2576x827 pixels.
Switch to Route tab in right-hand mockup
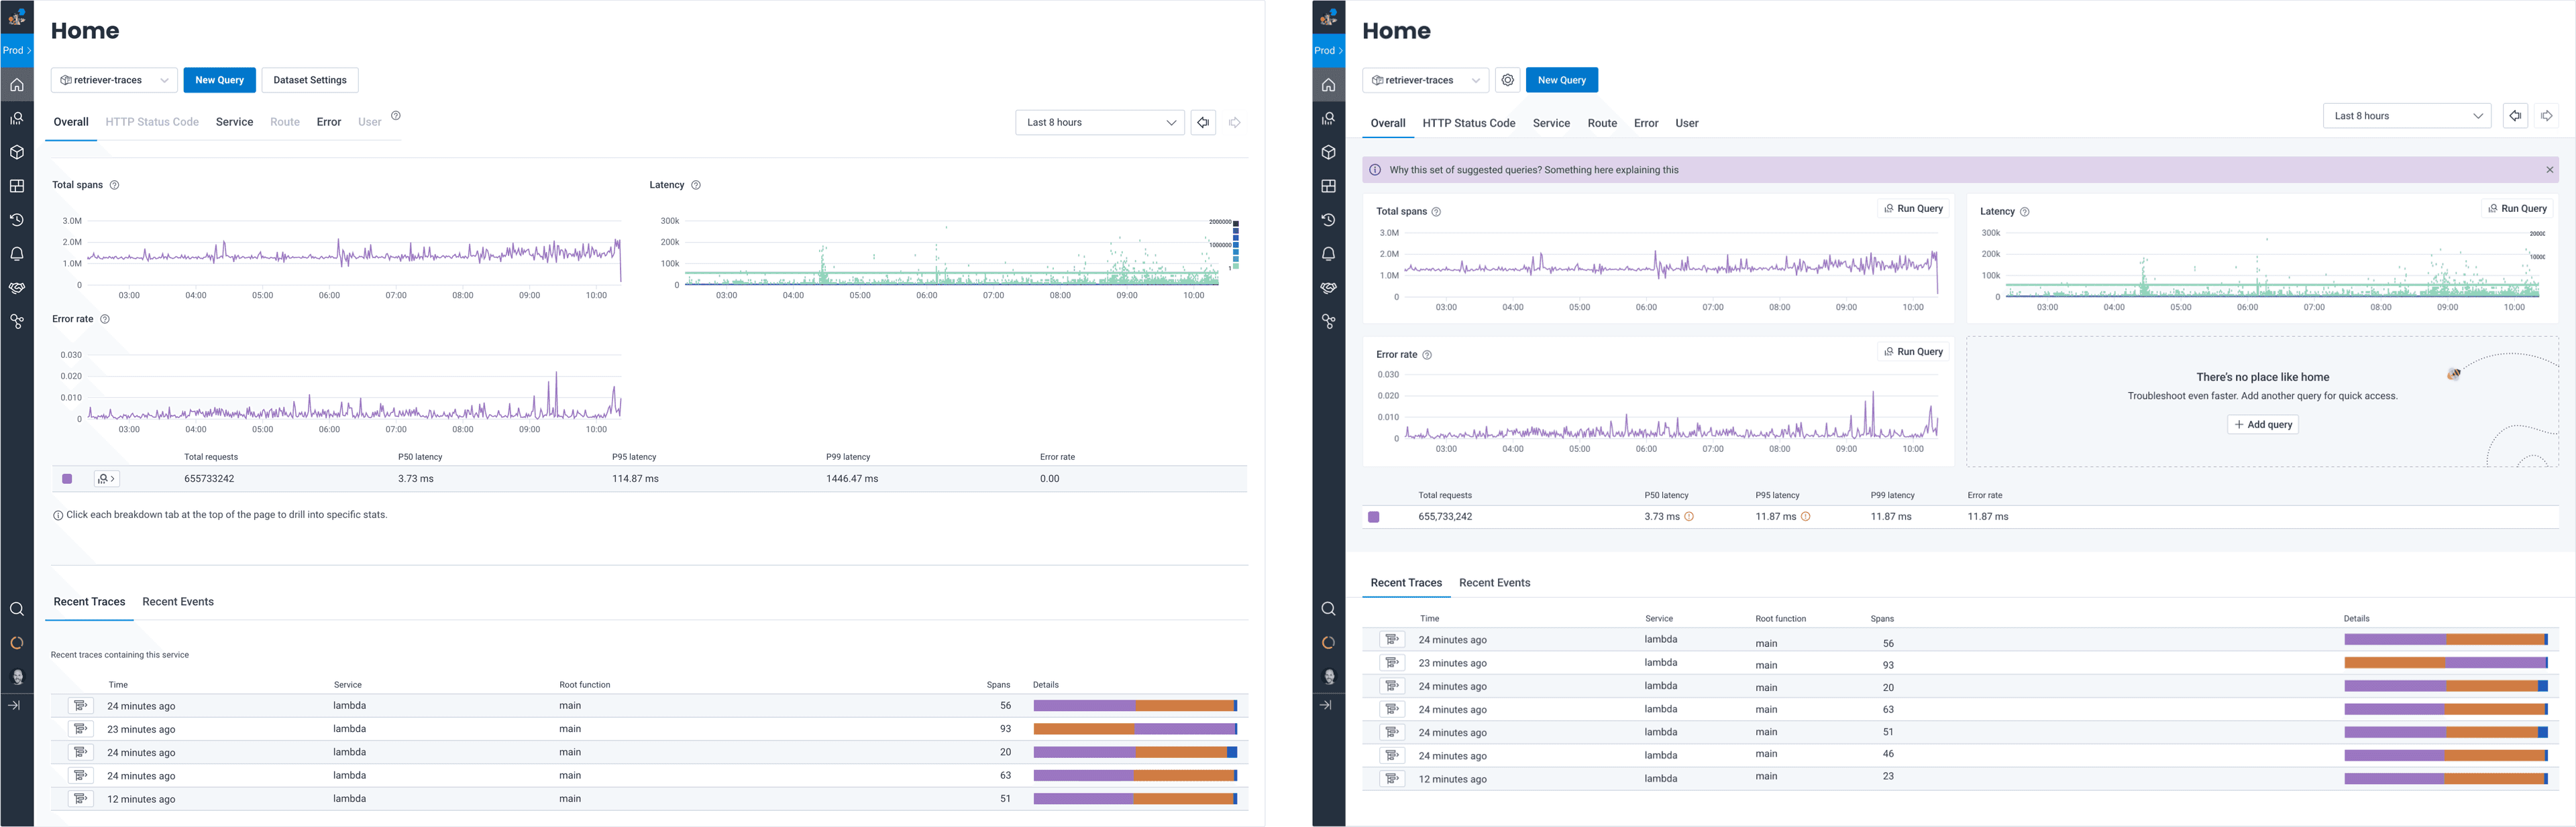[1602, 123]
